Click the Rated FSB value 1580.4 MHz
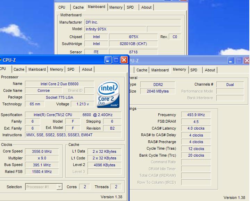250x201 pixels. click(42, 172)
